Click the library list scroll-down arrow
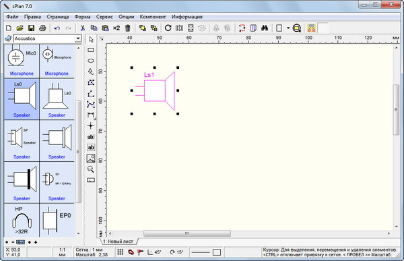The image size is (404, 261). (78, 233)
